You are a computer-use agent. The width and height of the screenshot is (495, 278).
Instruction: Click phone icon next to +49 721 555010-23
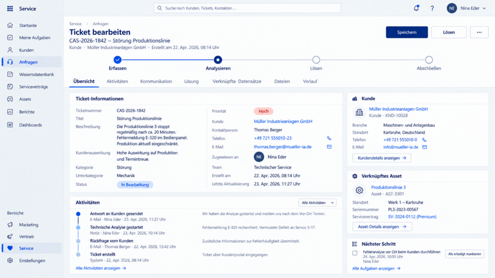coord(329,138)
